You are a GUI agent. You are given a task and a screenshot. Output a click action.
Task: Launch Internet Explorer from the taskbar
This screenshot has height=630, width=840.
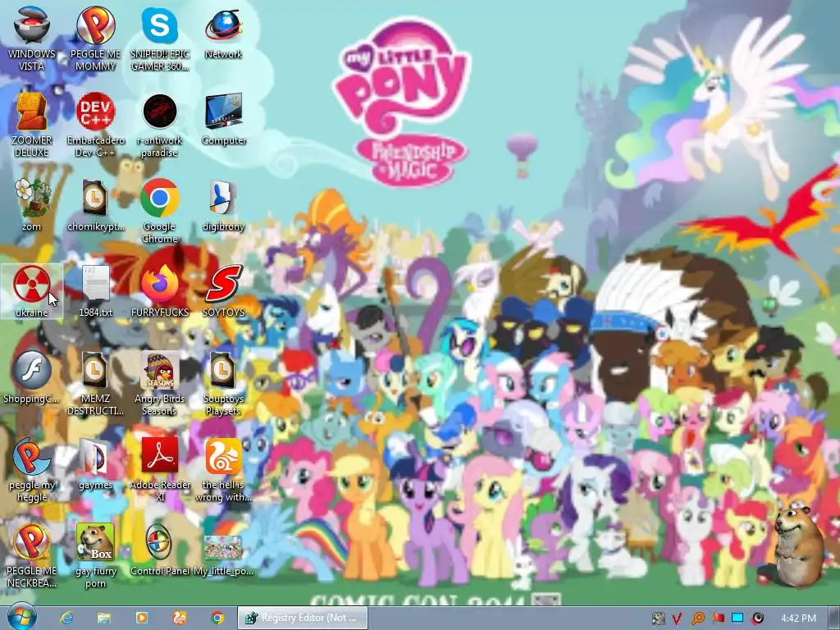[66, 618]
